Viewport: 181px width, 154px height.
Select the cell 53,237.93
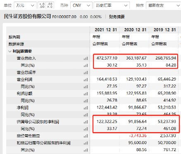167,122
